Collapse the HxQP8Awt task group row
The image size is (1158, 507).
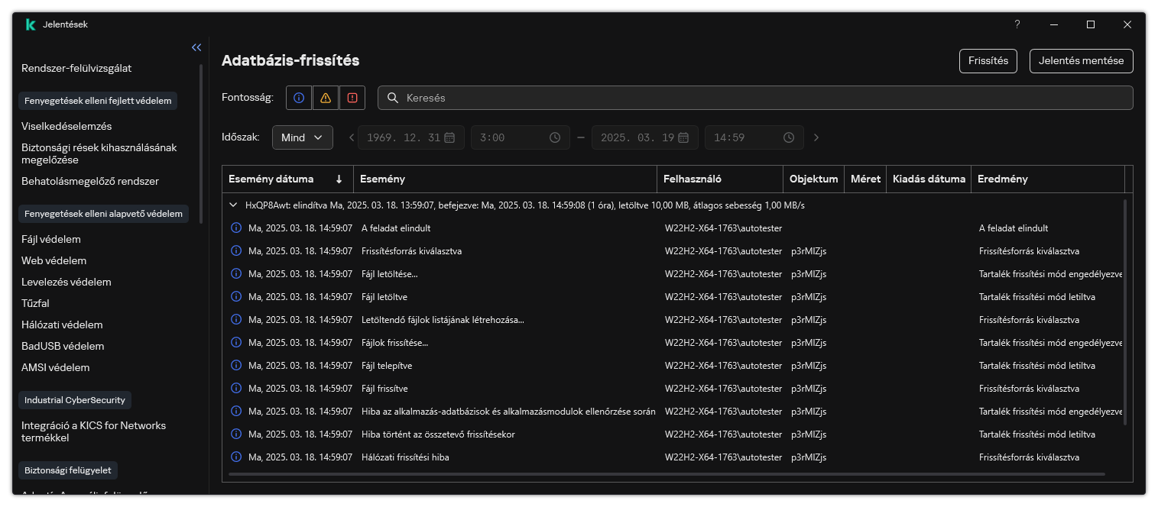pos(234,205)
